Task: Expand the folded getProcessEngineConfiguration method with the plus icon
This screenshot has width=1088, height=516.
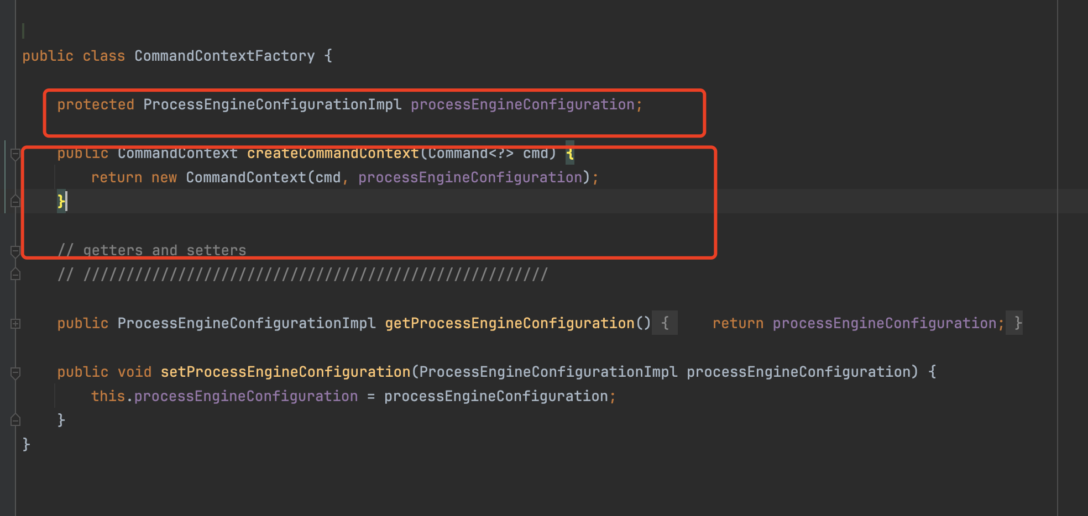Action: tap(15, 324)
